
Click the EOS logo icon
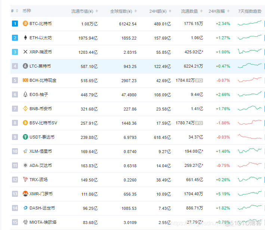click(x=25, y=94)
